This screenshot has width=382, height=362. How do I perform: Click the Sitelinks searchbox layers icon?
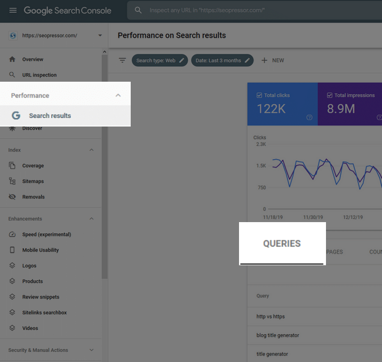(x=12, y=312)
